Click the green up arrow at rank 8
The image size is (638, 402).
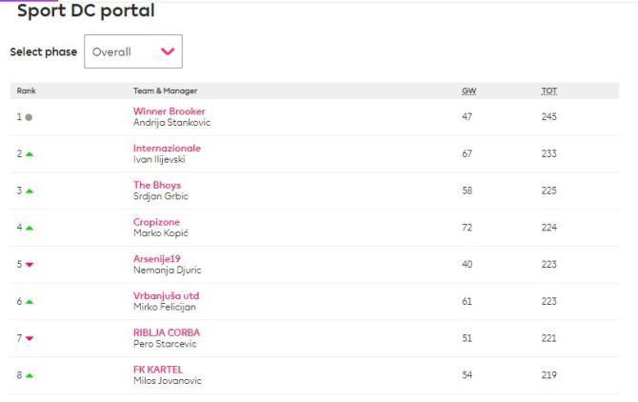pyautogui.click(x=30, y=375)
